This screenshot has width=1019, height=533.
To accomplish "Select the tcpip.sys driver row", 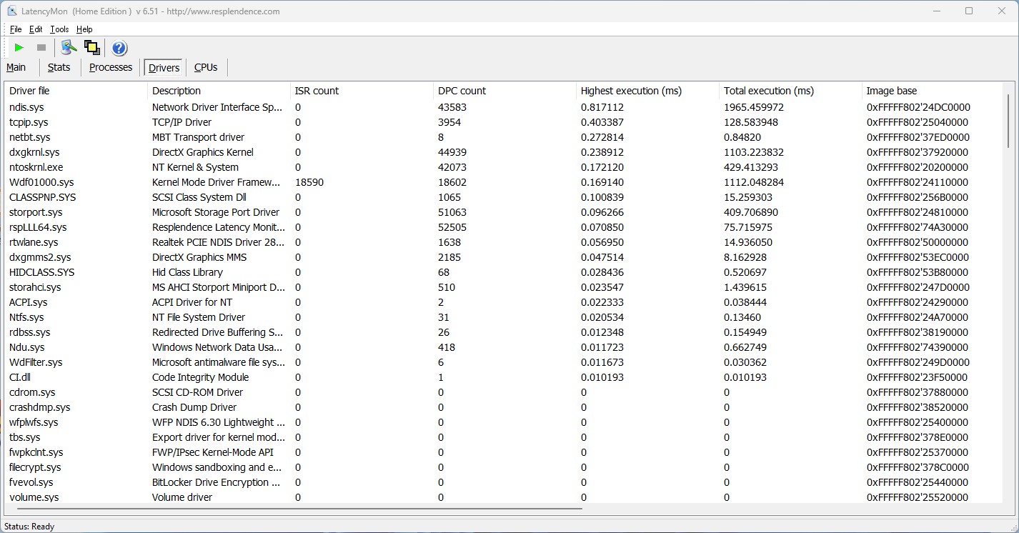I will point(504,122).
